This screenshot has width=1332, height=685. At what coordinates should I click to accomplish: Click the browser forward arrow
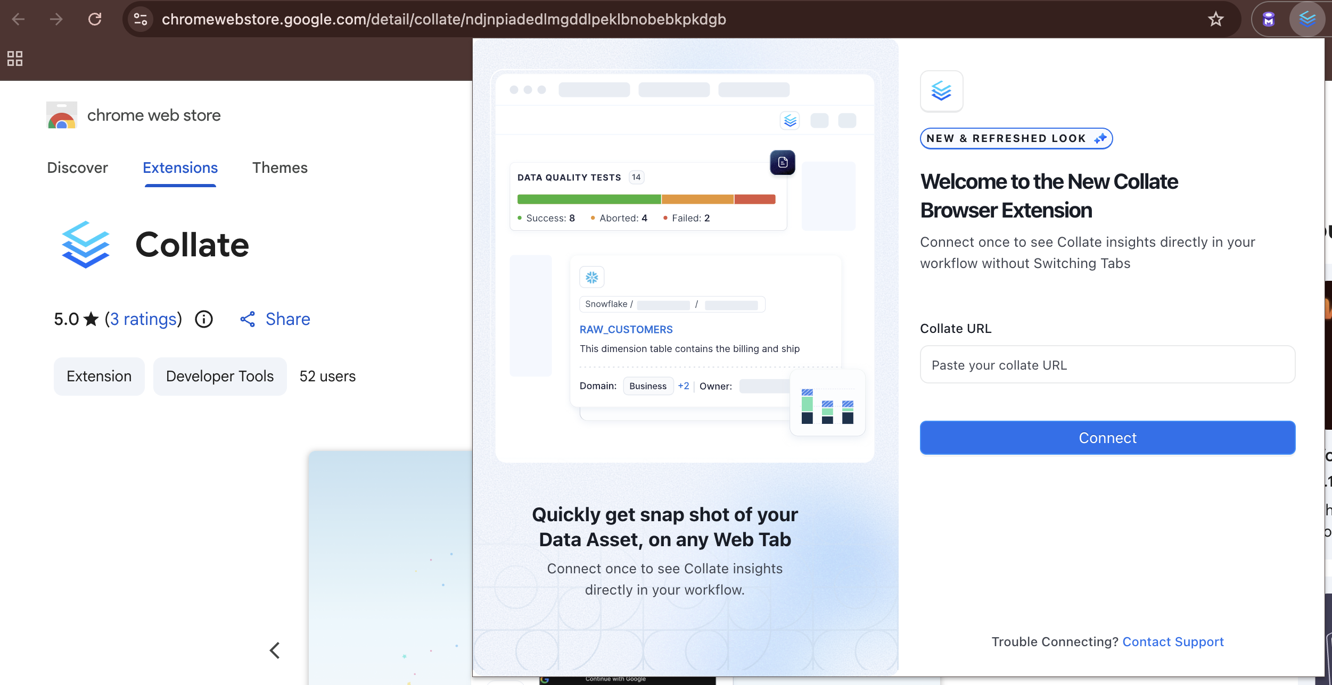[x=56, y=20]
